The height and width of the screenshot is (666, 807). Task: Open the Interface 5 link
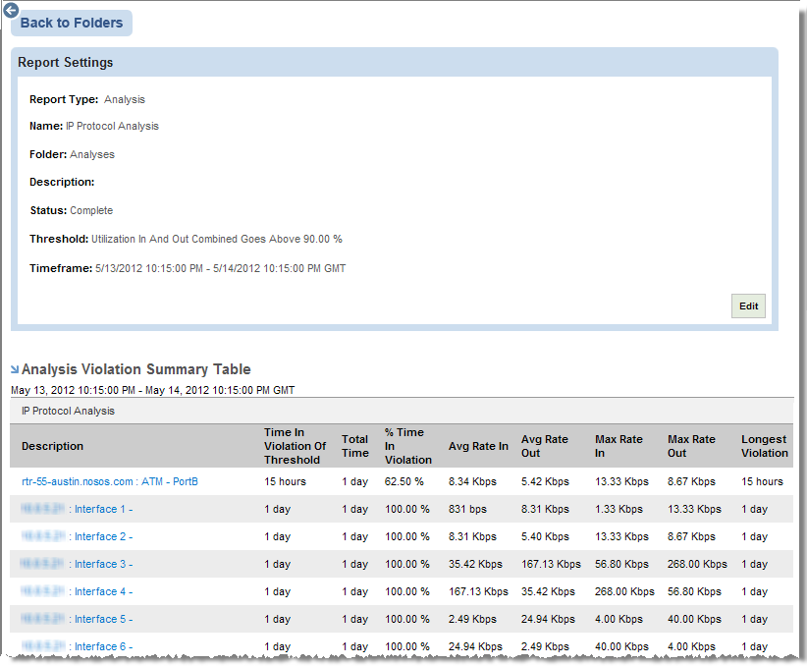click(x=103, y=619)
